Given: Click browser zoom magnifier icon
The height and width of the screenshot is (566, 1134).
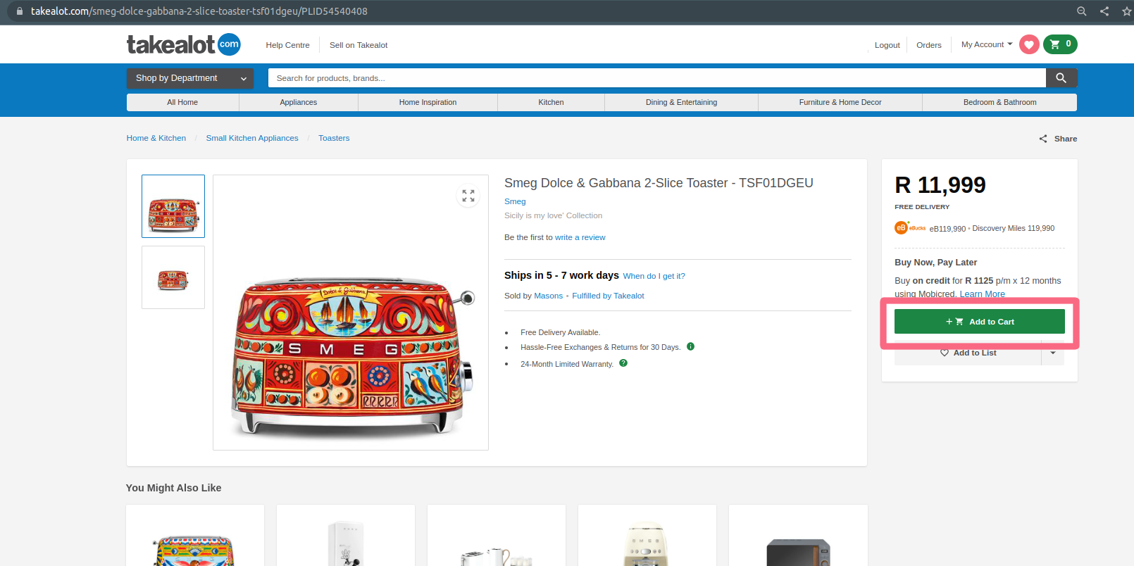Looking at the screenshot, I should 1082,11.
